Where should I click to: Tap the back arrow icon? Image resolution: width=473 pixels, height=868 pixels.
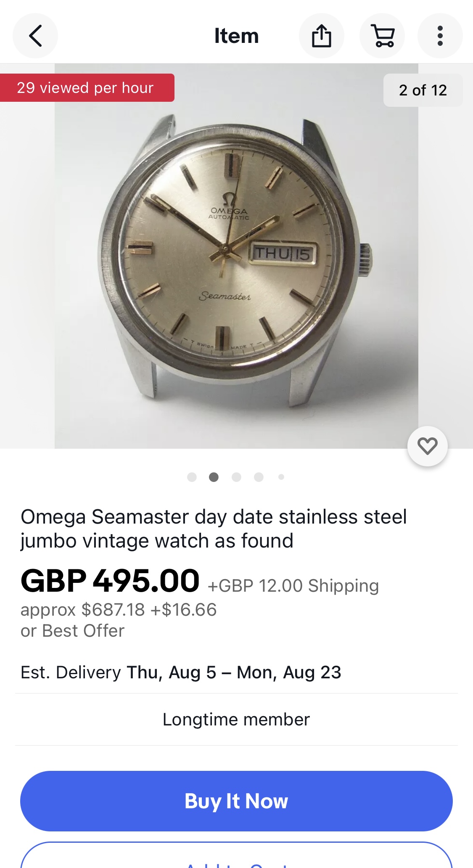pyautogui.click(x=35, y=36)
